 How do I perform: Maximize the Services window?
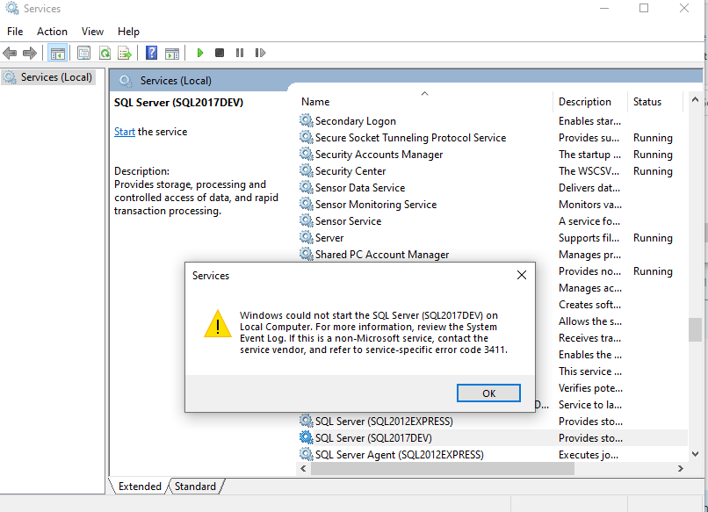[x=644, y=8]
